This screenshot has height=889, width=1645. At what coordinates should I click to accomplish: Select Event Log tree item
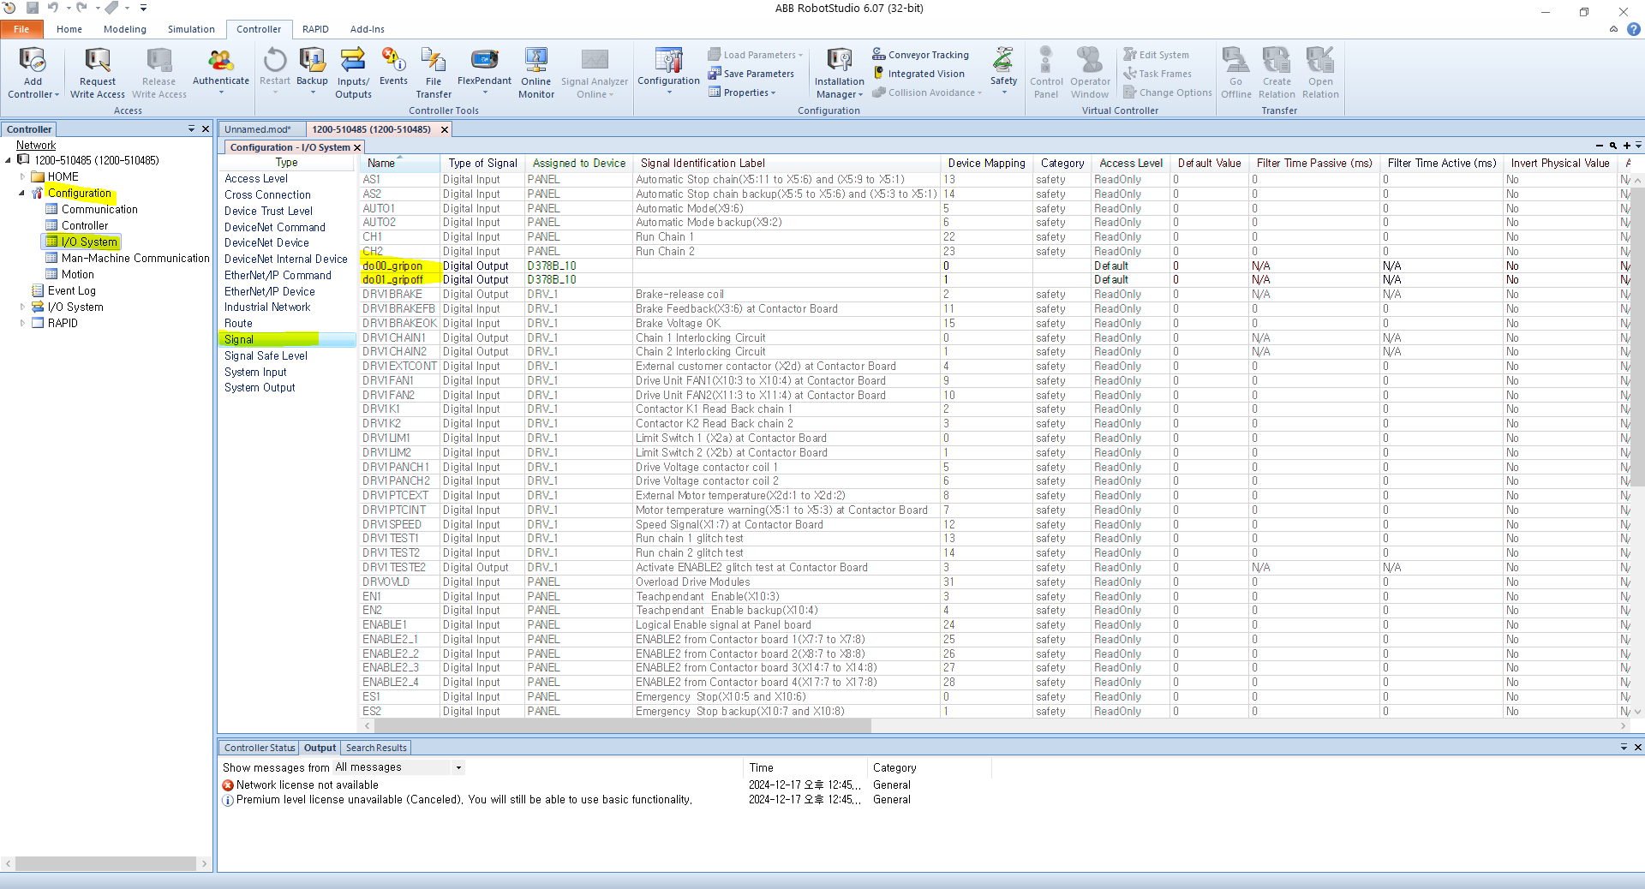[72, 290]
